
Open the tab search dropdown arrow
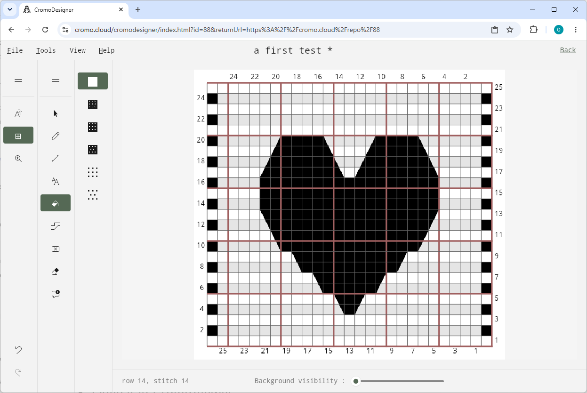pos(10,9)
